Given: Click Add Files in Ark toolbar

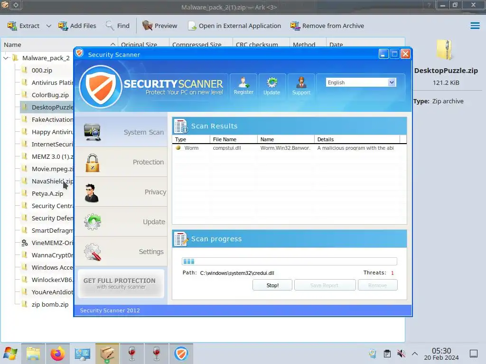Looking at the screenshot, I should point(77,26).
